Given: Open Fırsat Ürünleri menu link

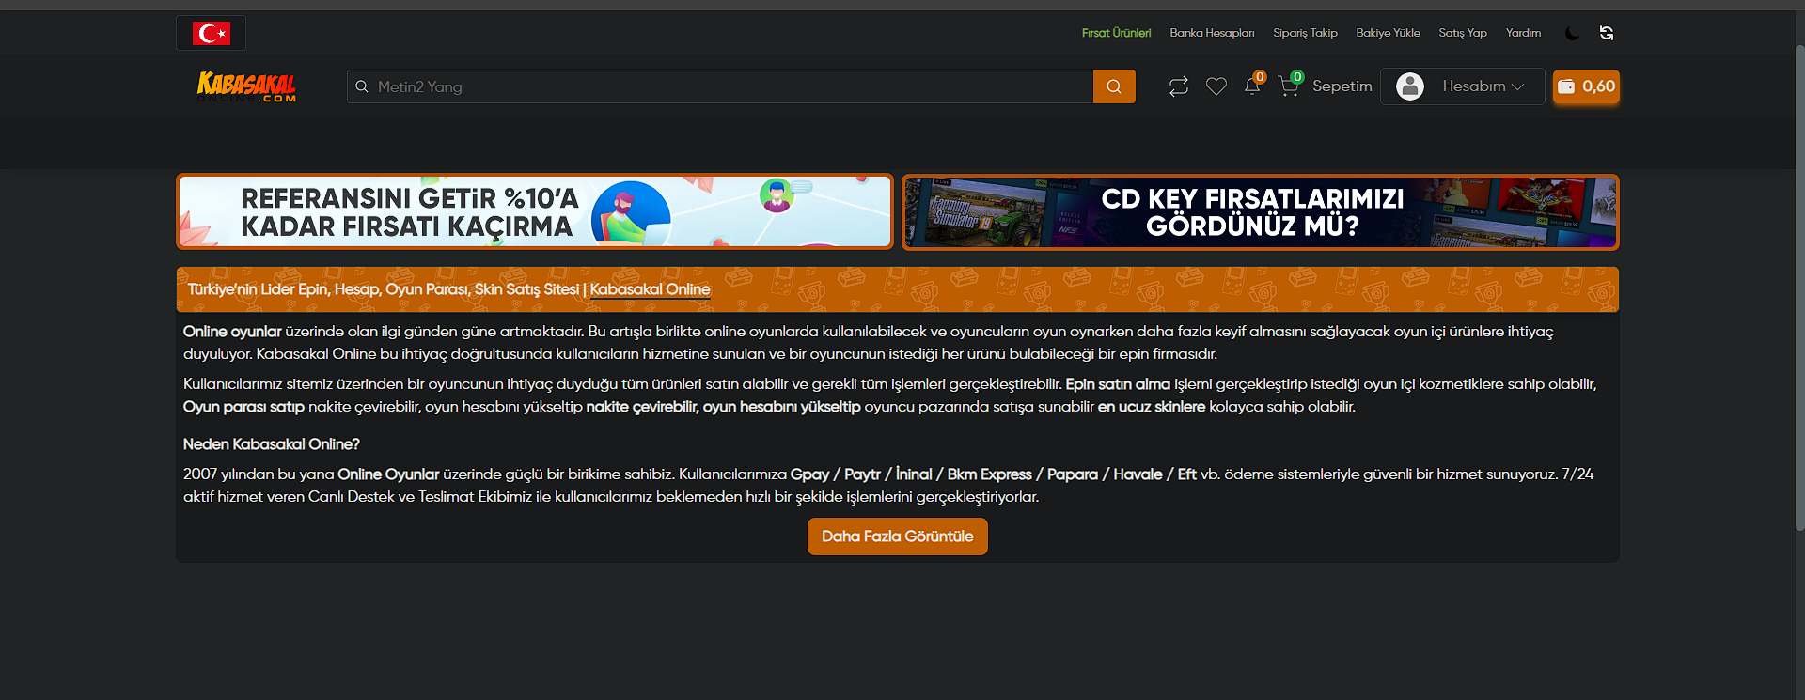Looking at the screenshot, I should 1116,33.
